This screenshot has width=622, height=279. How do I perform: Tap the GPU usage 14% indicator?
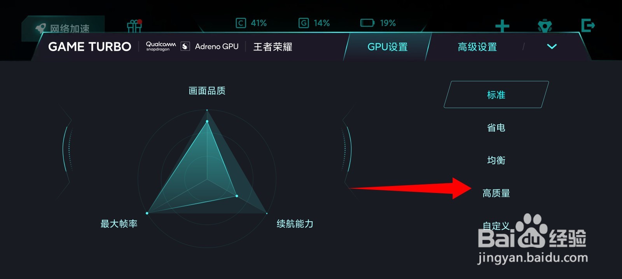point(314,23)
